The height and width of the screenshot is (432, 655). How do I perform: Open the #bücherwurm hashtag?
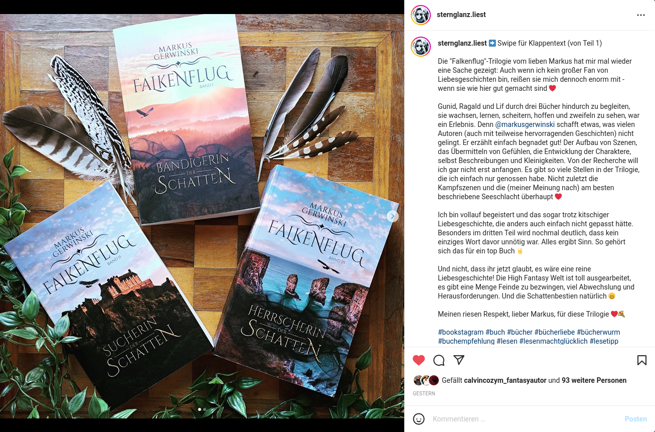[x=598, y=332]
